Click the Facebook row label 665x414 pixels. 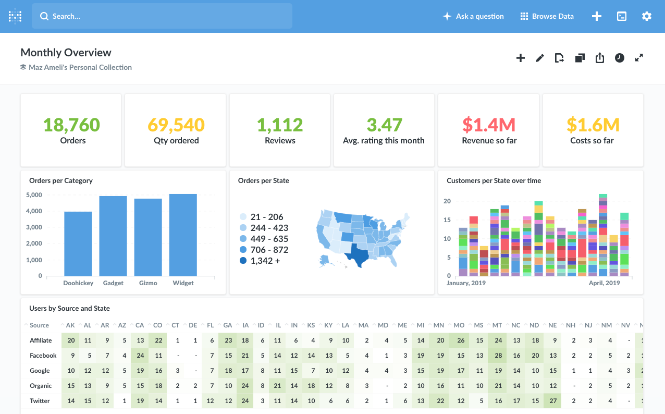click(x=43, y=356)
